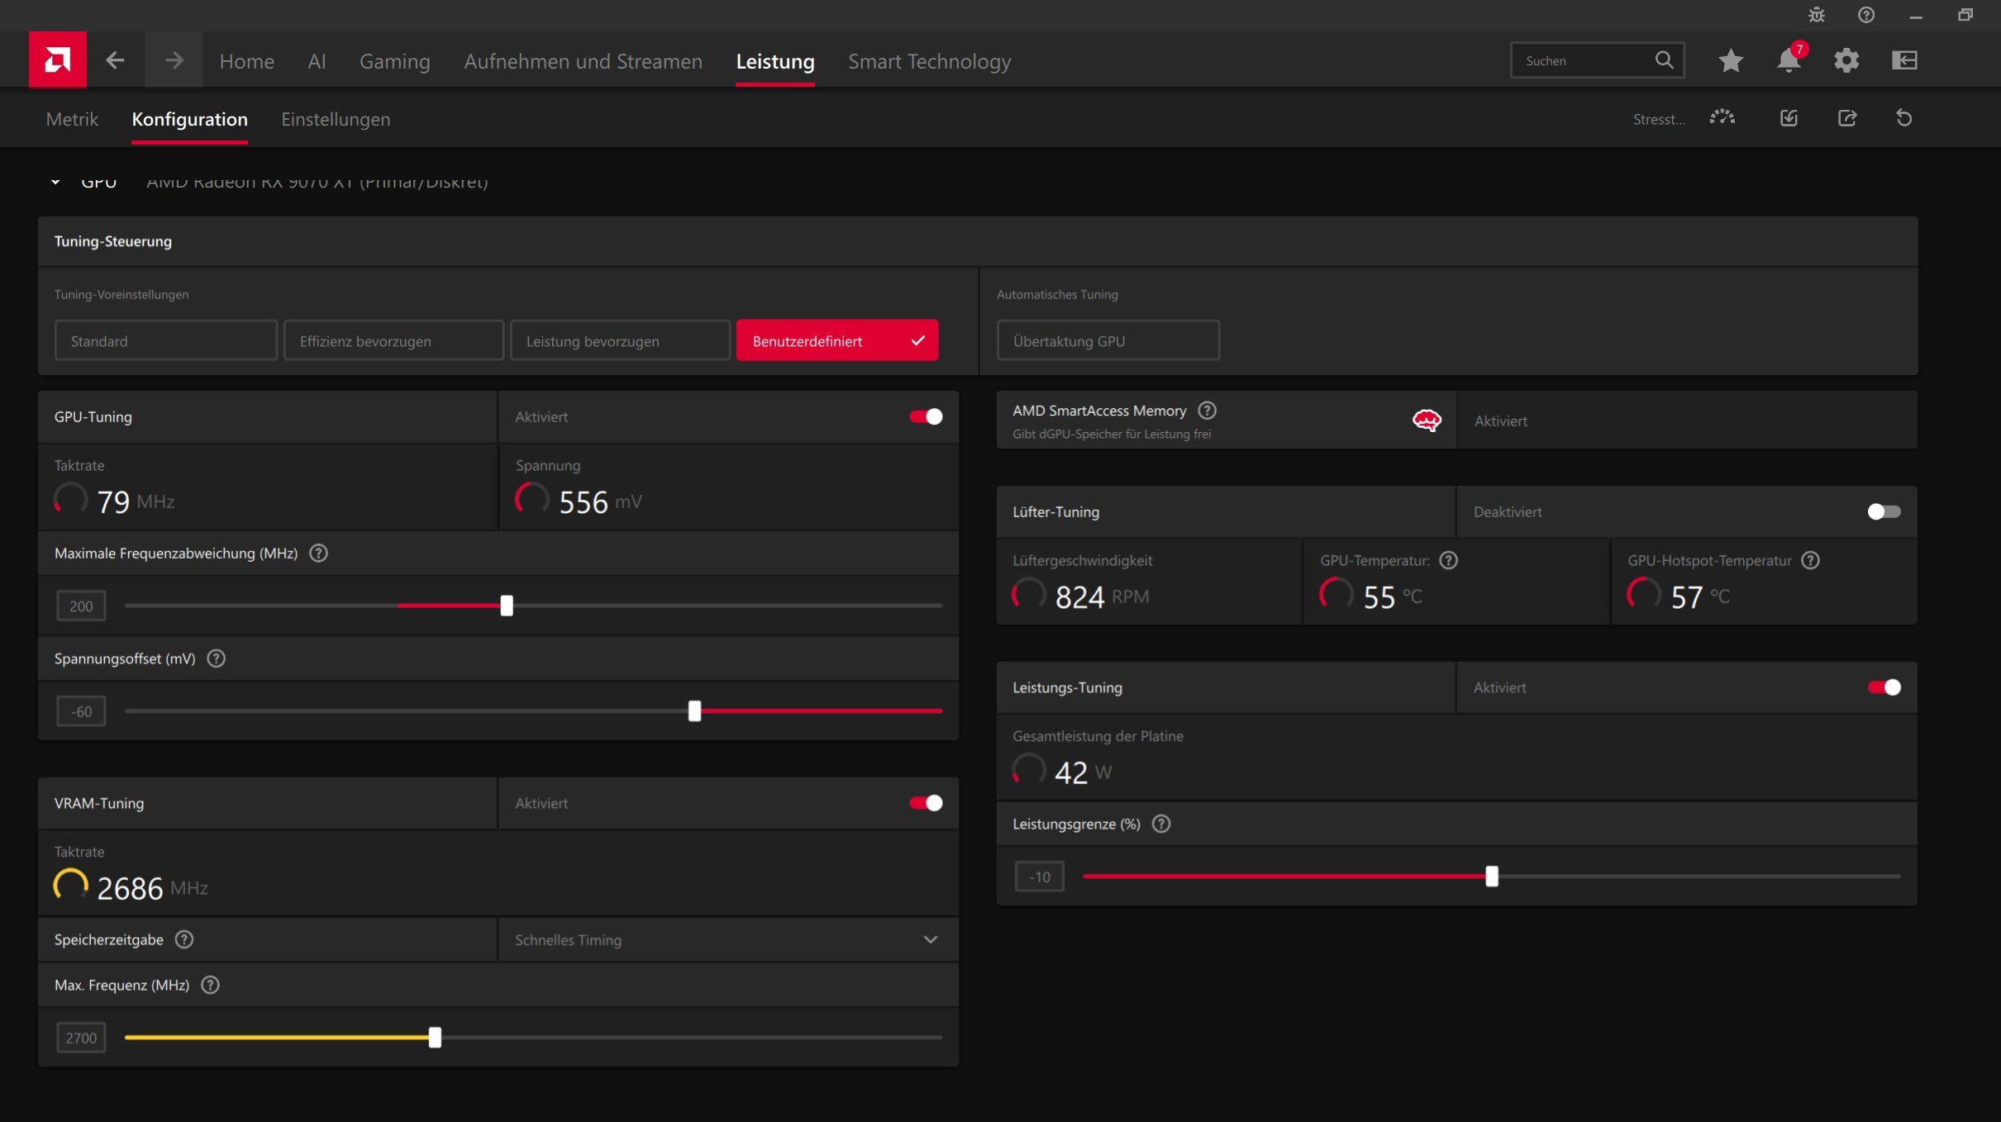Image resolution: width=2001 pixels, height=1122 pixels.
Task: Click the bug report icon
Action: (1816, 15)
